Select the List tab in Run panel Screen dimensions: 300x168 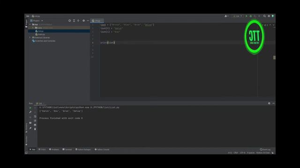pos(40,104)
